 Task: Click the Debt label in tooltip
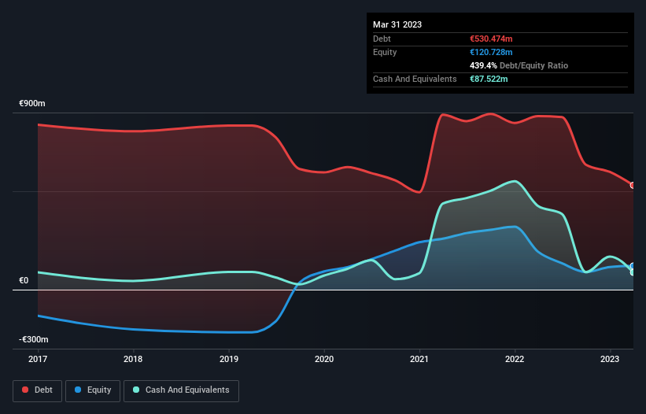(x=382, y=39)
